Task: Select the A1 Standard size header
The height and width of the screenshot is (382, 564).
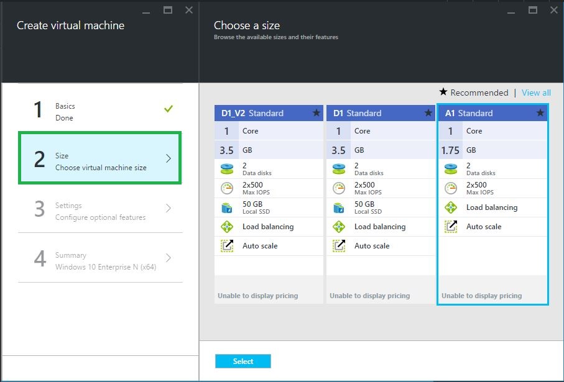Action: pos(492,113)
